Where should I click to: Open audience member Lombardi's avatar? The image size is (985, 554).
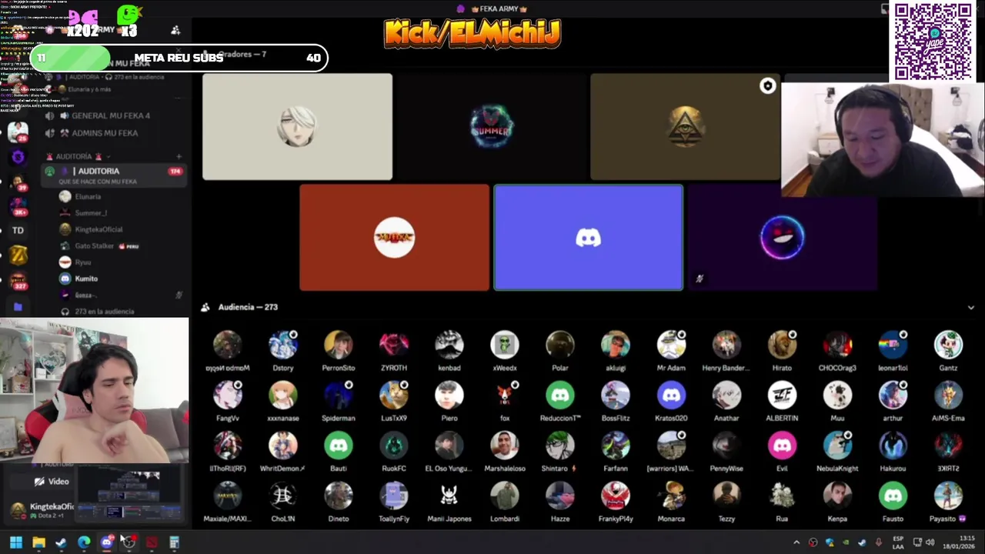tap(505, 496)
